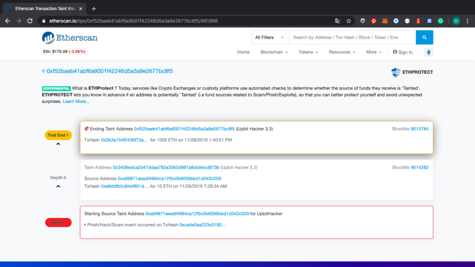This screenshot has width=475, height=267.
Task: Open the Learn More link
Action: (x=76, y=102)
